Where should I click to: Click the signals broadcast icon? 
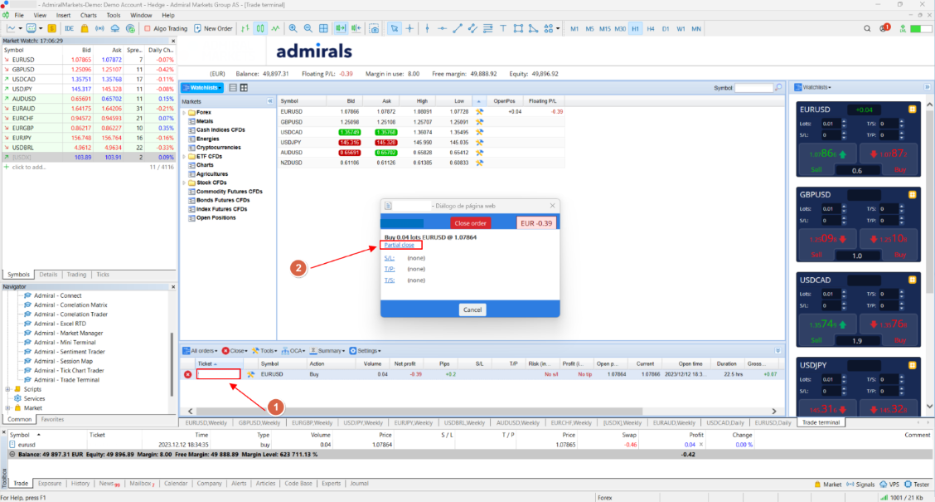(x=99, y=28)
